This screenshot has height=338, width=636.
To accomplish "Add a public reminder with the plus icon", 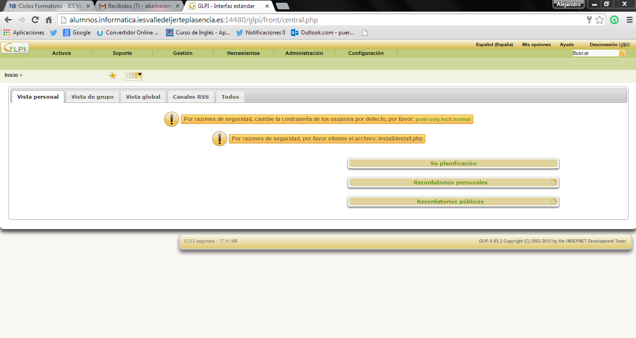I will (x=554, y=201).
